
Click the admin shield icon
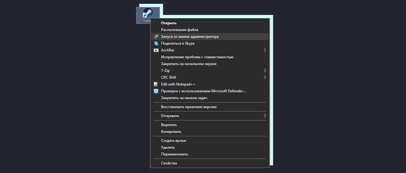(x=156, y=37)
